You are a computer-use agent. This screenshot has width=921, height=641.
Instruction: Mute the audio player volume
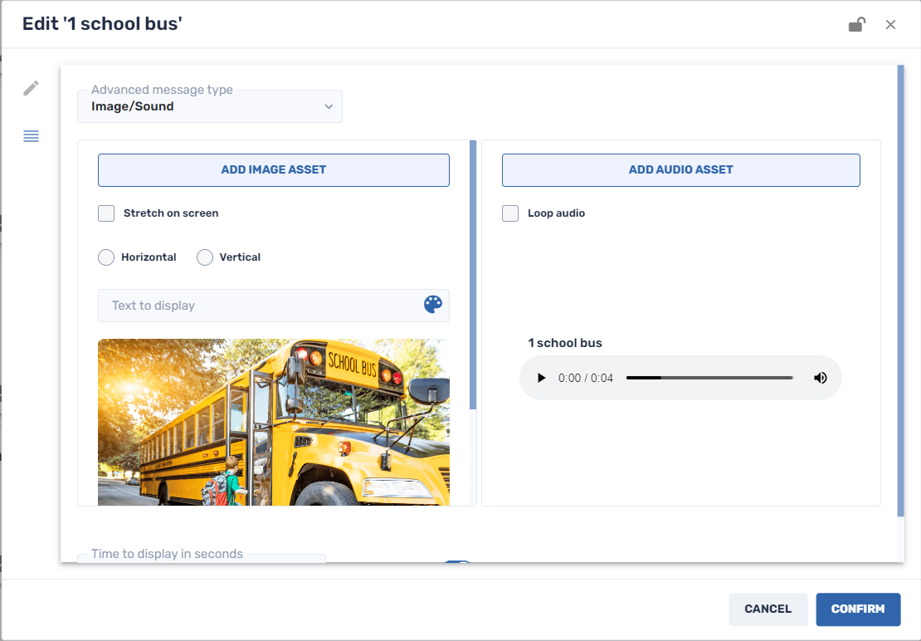(821, 378)
